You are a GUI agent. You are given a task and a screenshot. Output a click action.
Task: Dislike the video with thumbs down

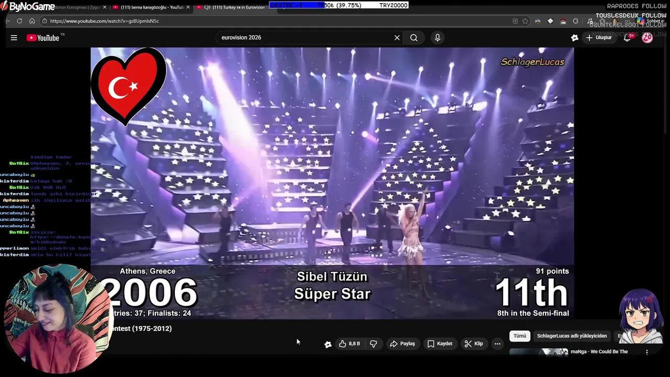pyautogui.click(x=373, y=344)
